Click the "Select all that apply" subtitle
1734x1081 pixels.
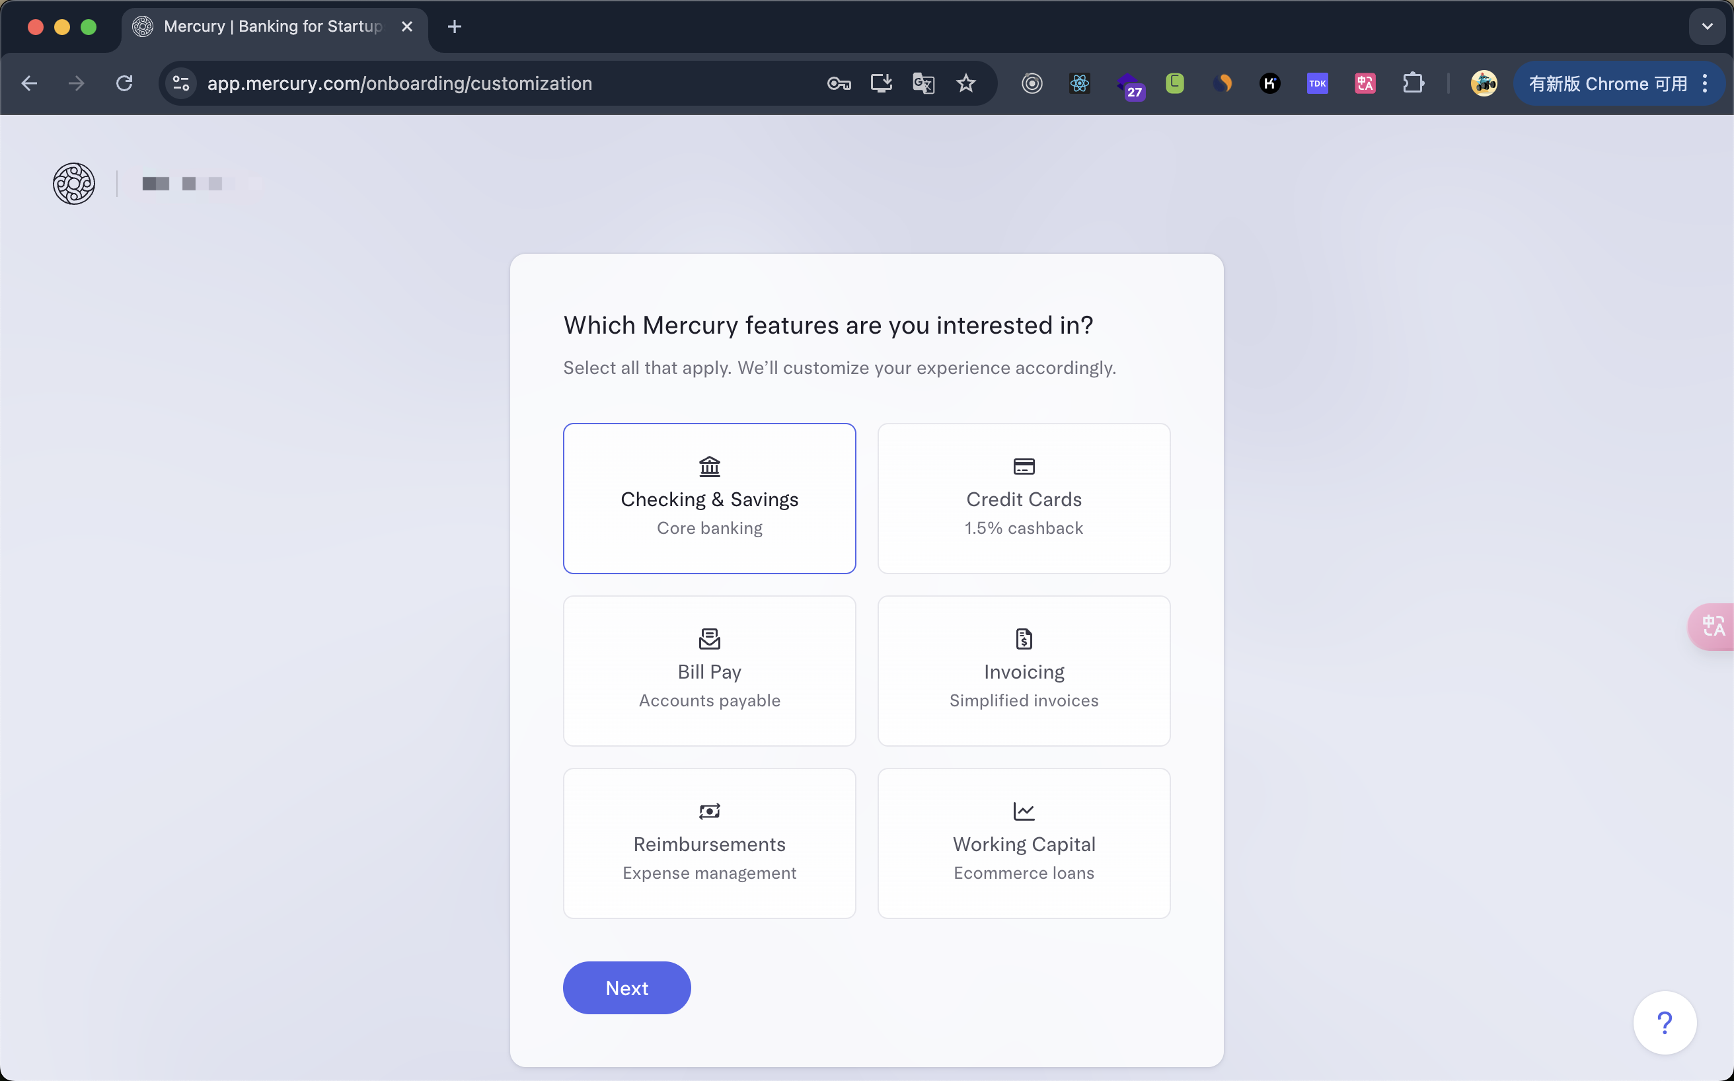coord(839,367)
